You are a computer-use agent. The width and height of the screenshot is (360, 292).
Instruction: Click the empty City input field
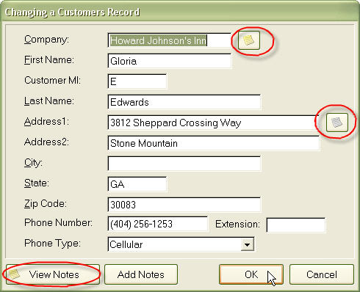(184, 164)
